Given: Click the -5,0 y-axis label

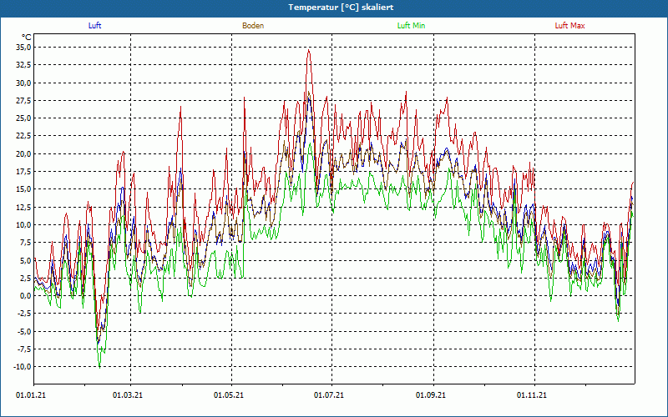Looking at the screenshot, I should pos(24,331).
